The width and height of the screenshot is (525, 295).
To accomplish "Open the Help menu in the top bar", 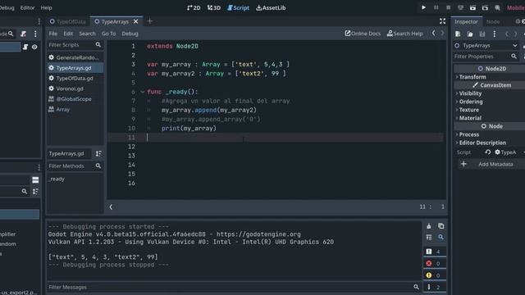I will pyautogui.click(x=46, y=7).
